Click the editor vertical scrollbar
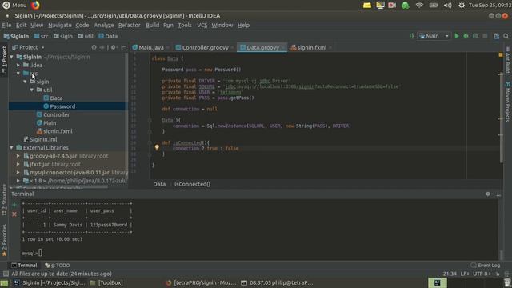The height and width of the screenshot is (288, 512). click(502, 118)
